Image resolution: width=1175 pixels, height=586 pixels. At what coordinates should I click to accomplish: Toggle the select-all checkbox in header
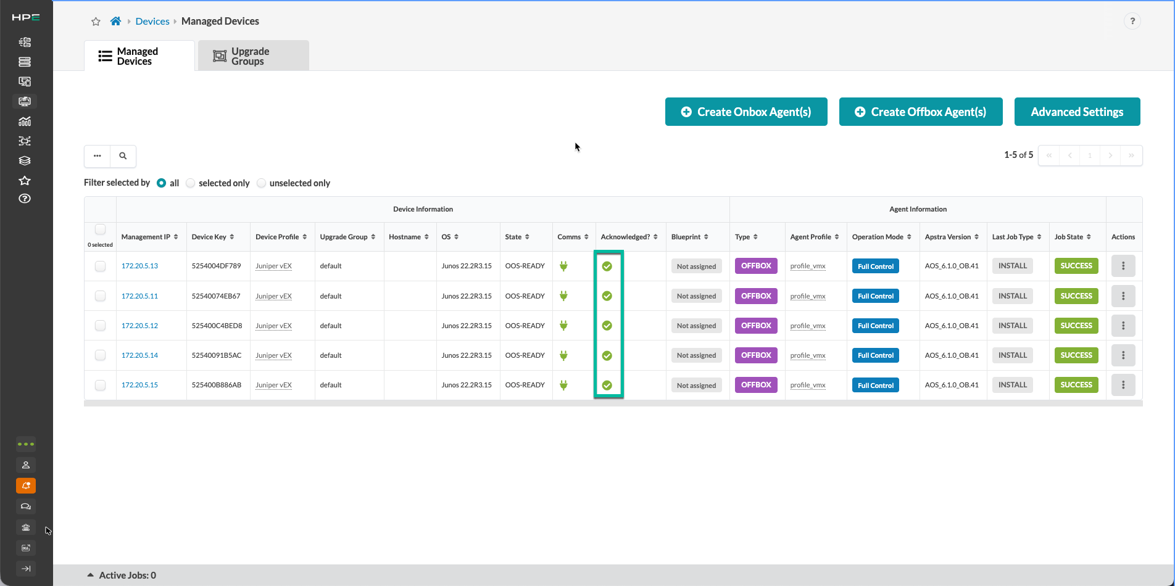pyautogui.click(x=100, y=229)
